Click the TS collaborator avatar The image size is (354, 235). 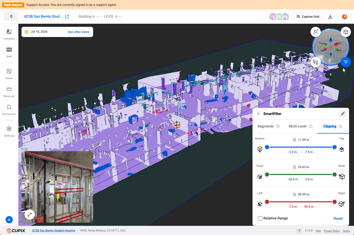coord(273,17)
